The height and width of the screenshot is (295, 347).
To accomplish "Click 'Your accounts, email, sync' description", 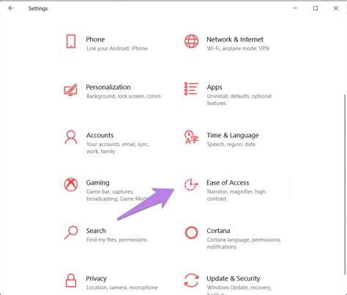I will pyautogui.click(x=118, y=147).
